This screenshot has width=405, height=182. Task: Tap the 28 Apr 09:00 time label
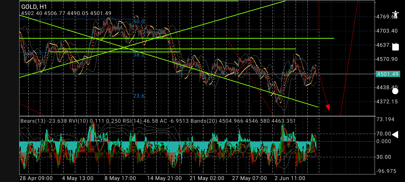click(36, 178)
